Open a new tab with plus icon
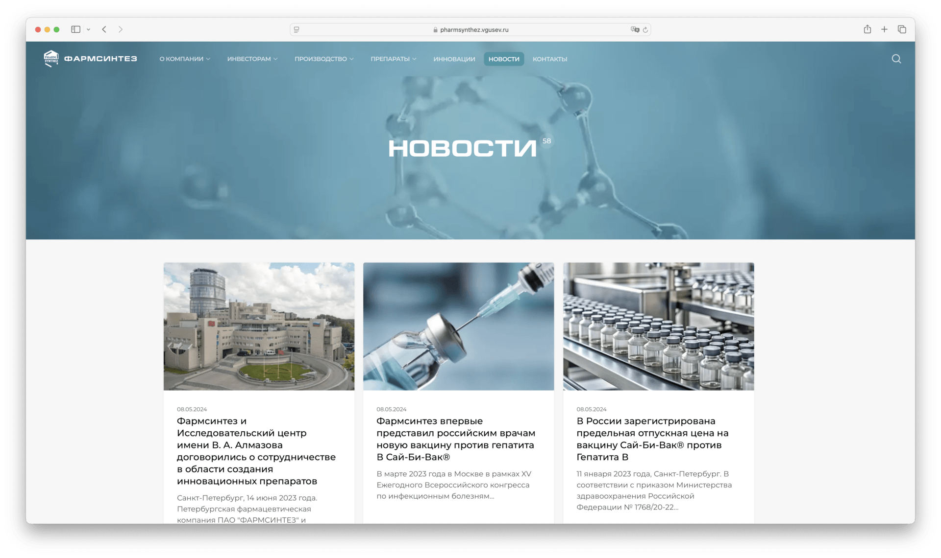941x558 pixels. (884, 29)
